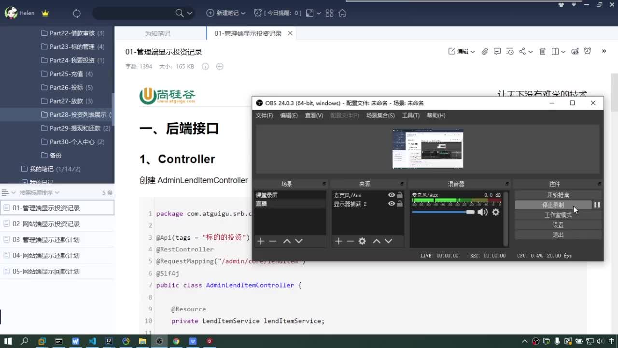Open OBS 设置 settings button

[x=558, y=225]
